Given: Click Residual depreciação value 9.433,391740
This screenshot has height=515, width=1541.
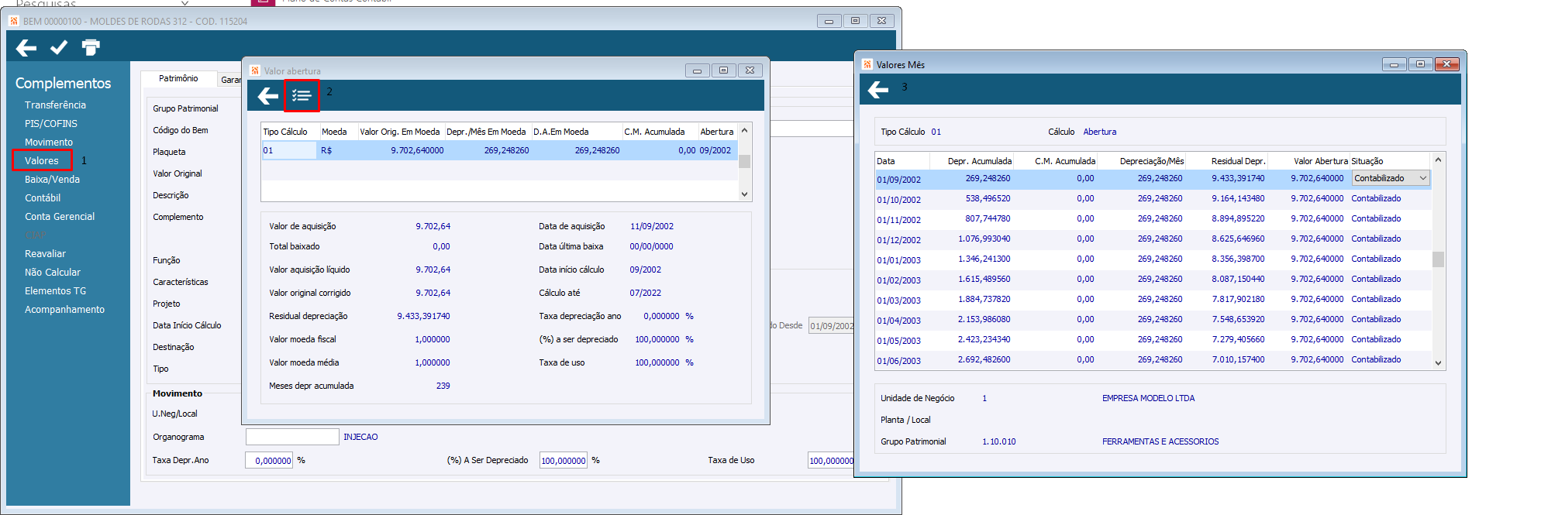Looking at the screenshot, I should pyautogui.click(x=423, y=316).
